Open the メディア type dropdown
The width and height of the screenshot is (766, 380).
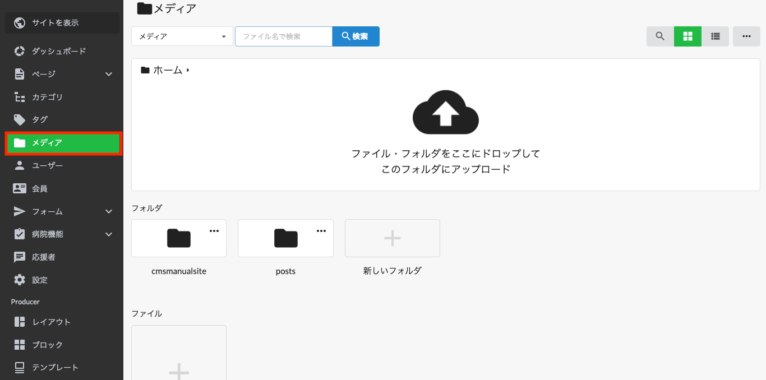[182, 36]
